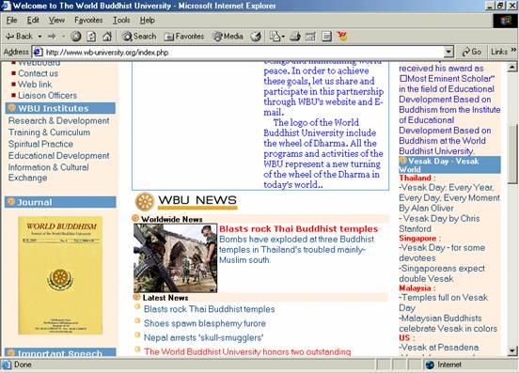This screenshot has height=373, width=519.
Task: Refresh the page using the toolbar icon
Action: point(91,37)
